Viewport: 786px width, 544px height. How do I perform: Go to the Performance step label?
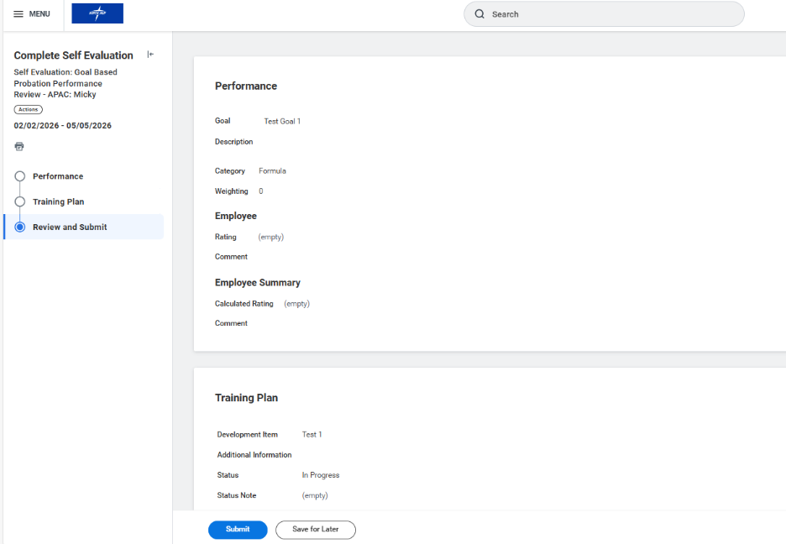(58, 176)
